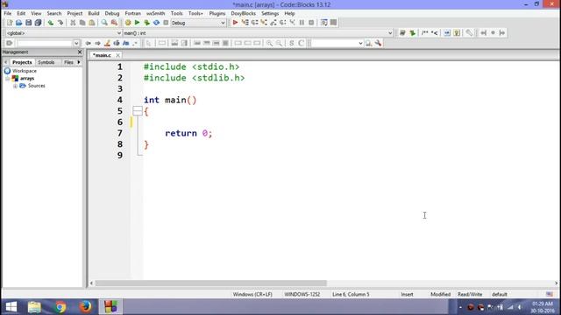Viewport: 561px width, 315px height.
Task: Open Replace toolbar icon
Action: coord(114,23)
